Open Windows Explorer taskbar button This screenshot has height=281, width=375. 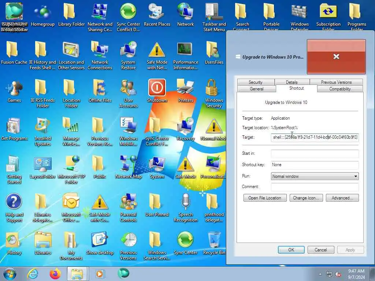78,274
